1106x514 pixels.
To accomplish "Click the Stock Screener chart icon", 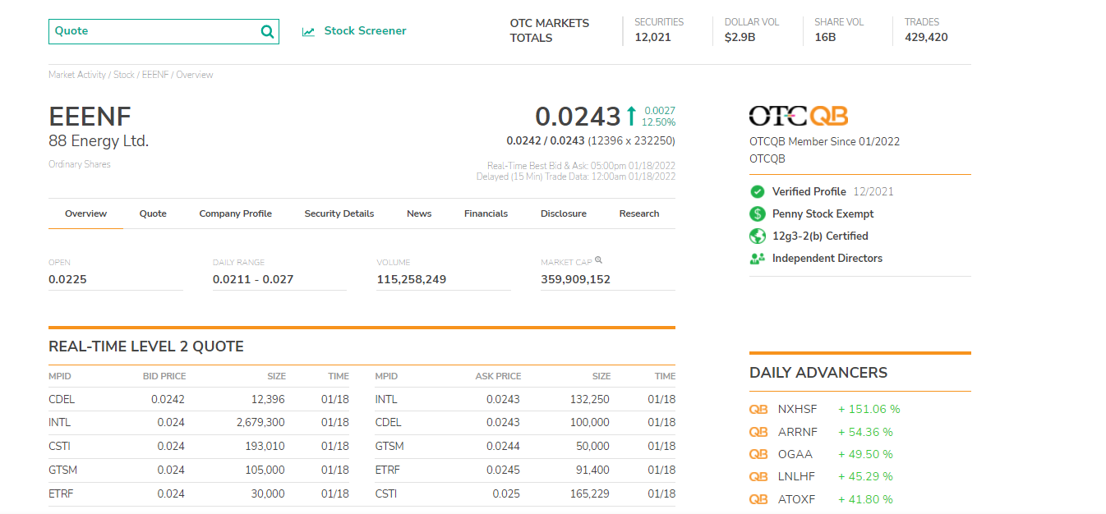I will pos(308,32).
